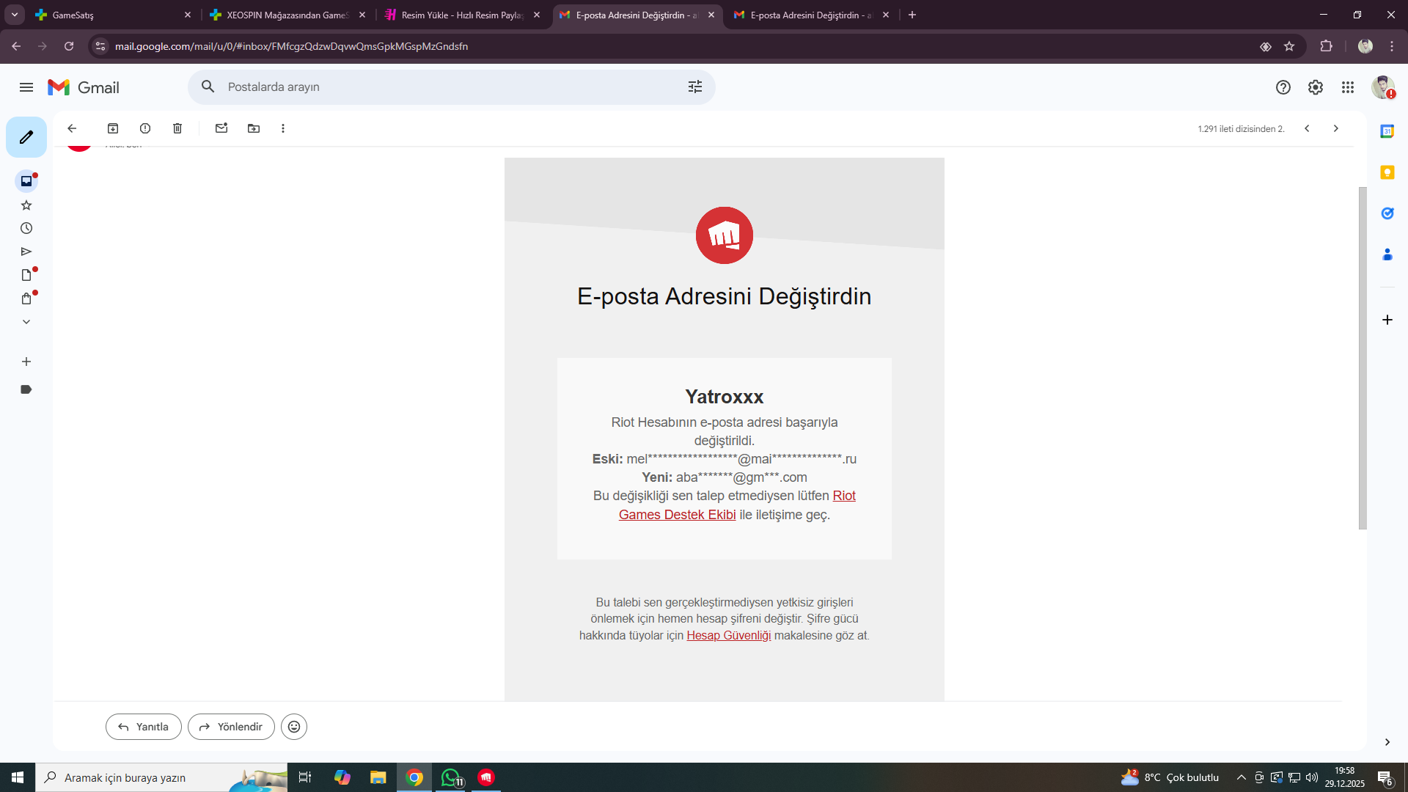Open Google Tasks side panel

(1387, 213)
